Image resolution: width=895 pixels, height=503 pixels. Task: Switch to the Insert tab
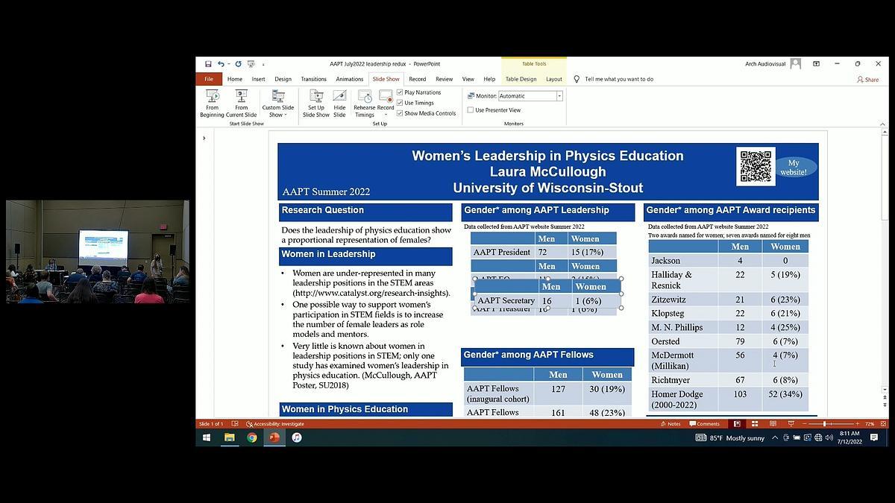[258, 79]
